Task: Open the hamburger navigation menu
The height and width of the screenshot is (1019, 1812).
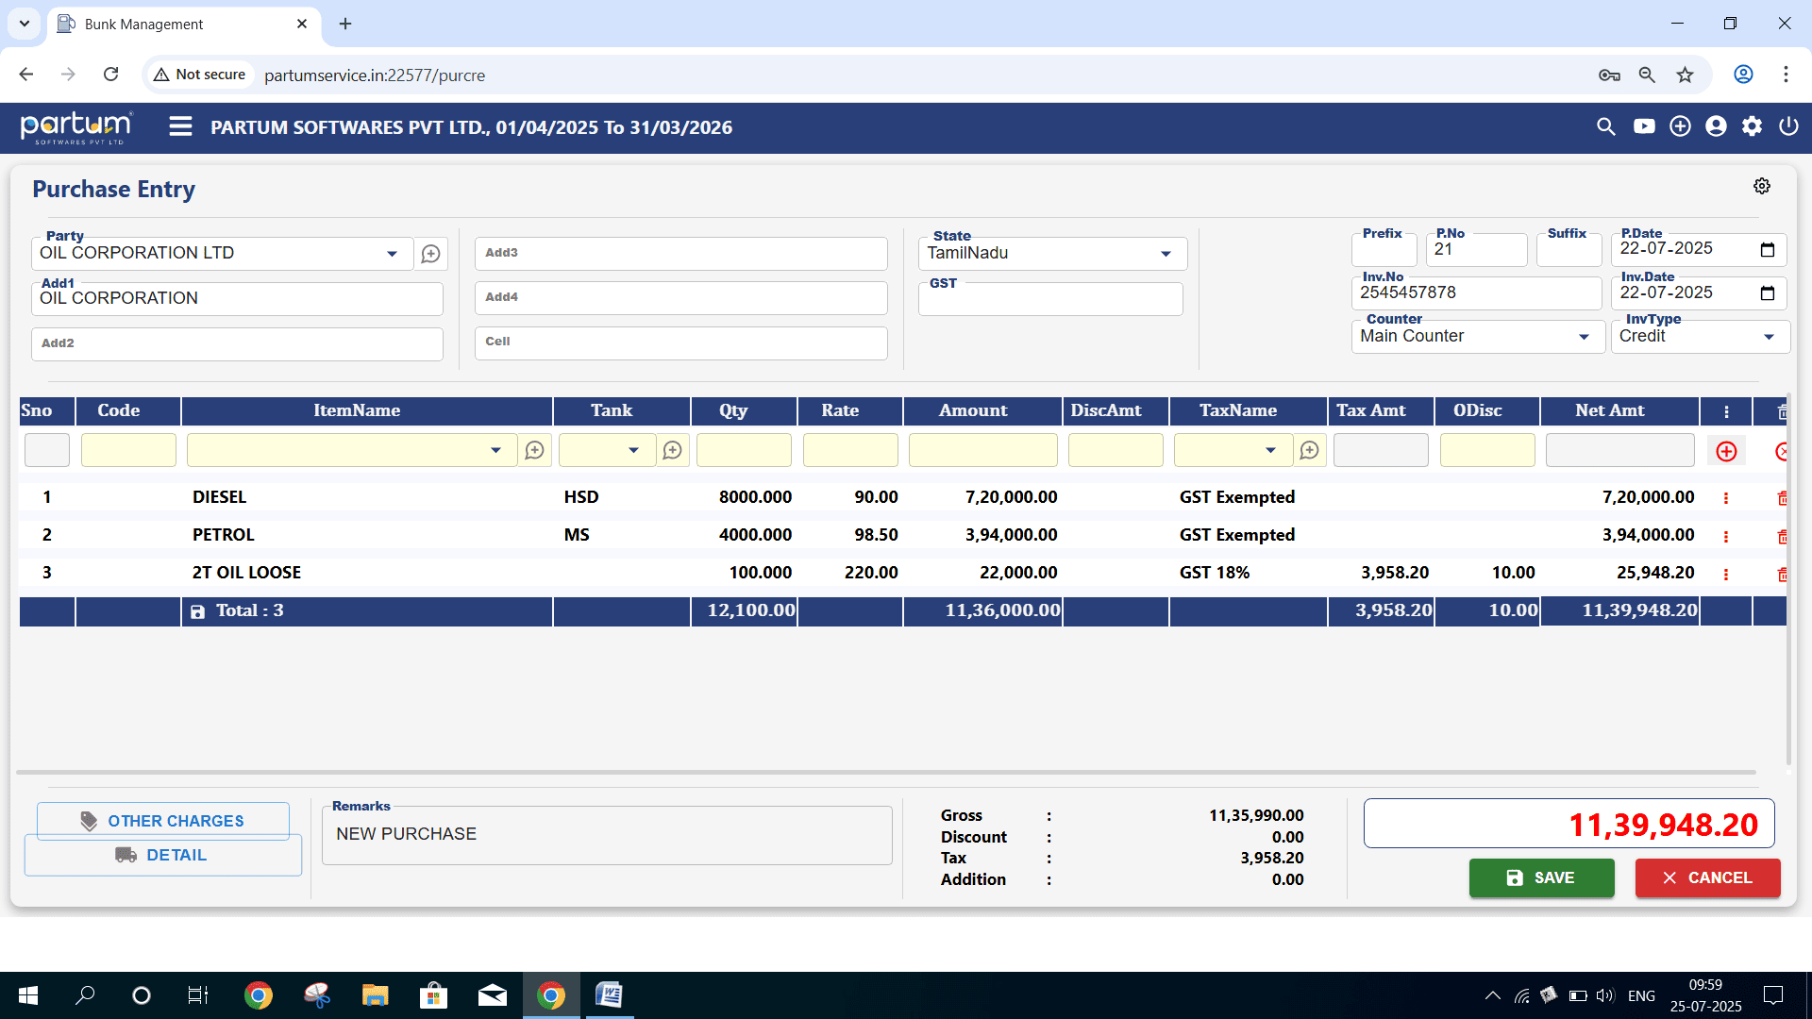Action: (x=180, y=126)
